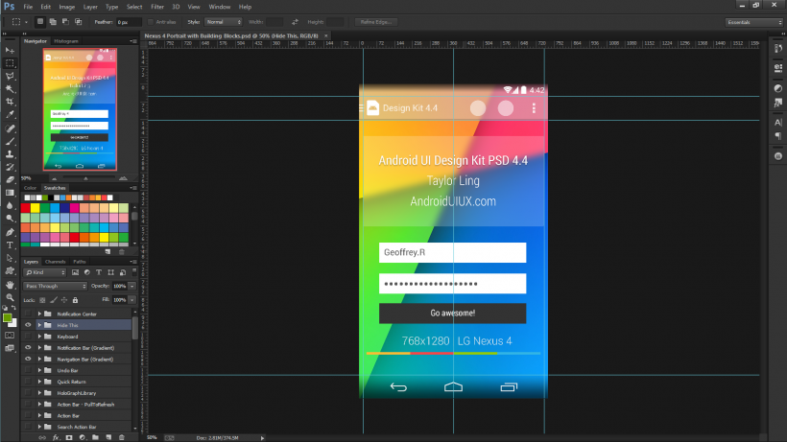The image size is (787, 442).
Task: Select the Clone Stamp tool
Action: 10,154
